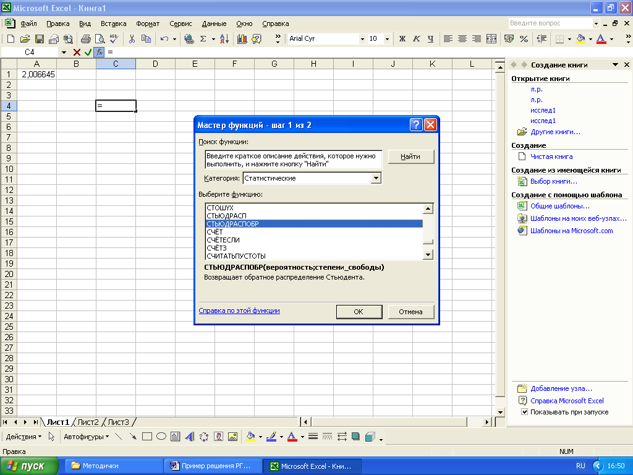Apply the fill color in the Drawing toolbar

coord(250,437)
